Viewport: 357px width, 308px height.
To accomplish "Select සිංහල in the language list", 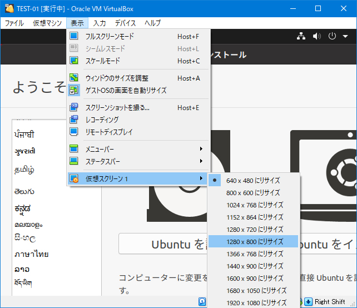I will (25, 239).
